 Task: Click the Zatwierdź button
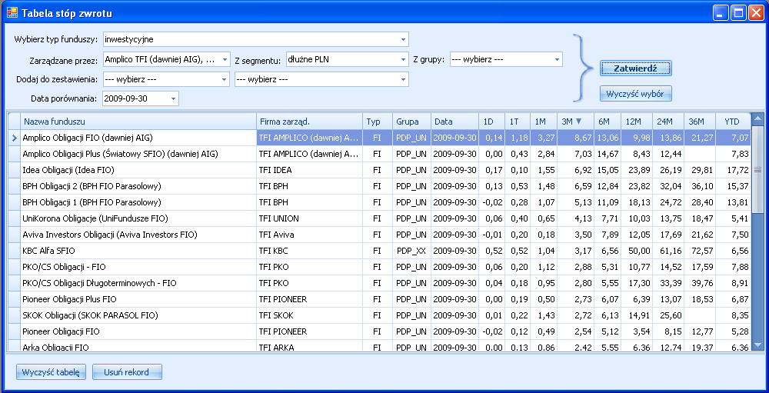[636, 68]
